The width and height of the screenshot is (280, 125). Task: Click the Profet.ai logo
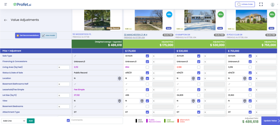22,4
